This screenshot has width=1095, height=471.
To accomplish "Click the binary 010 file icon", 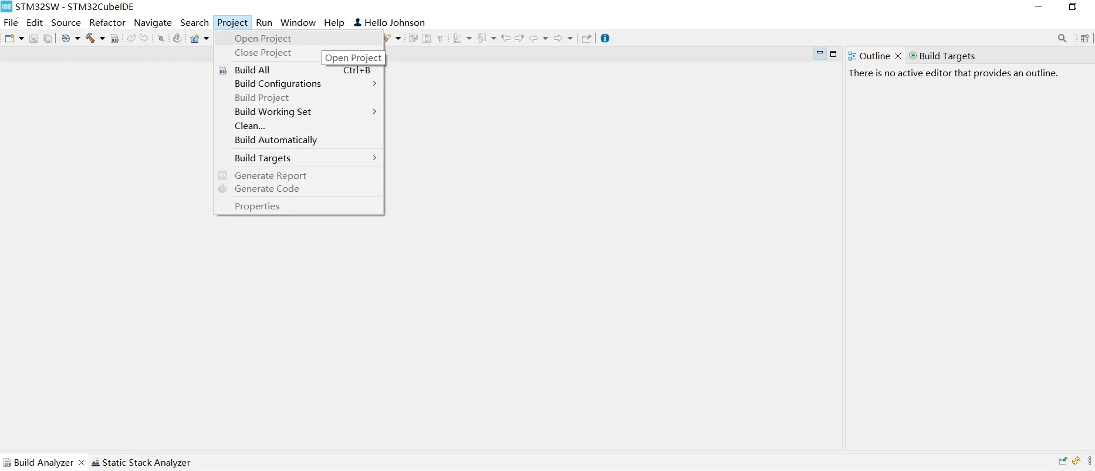I will tap(115, 39).
